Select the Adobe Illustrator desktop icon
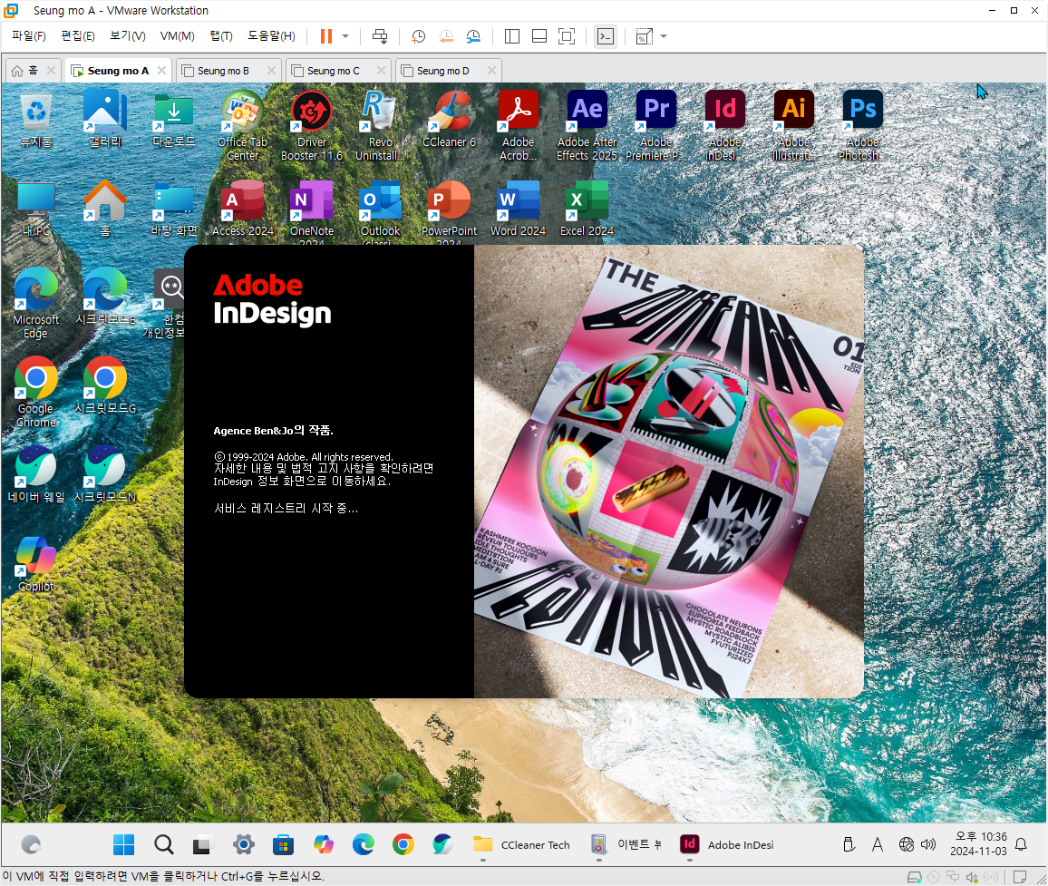Screen dimensions: 1048x886 point(794,127)
